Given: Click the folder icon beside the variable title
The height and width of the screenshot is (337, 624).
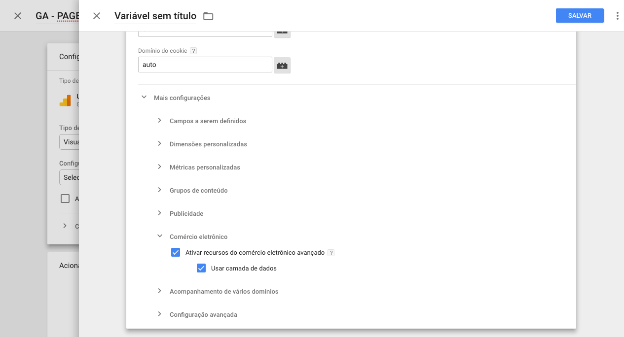Looking at the screenshot, I should [208, 16].
